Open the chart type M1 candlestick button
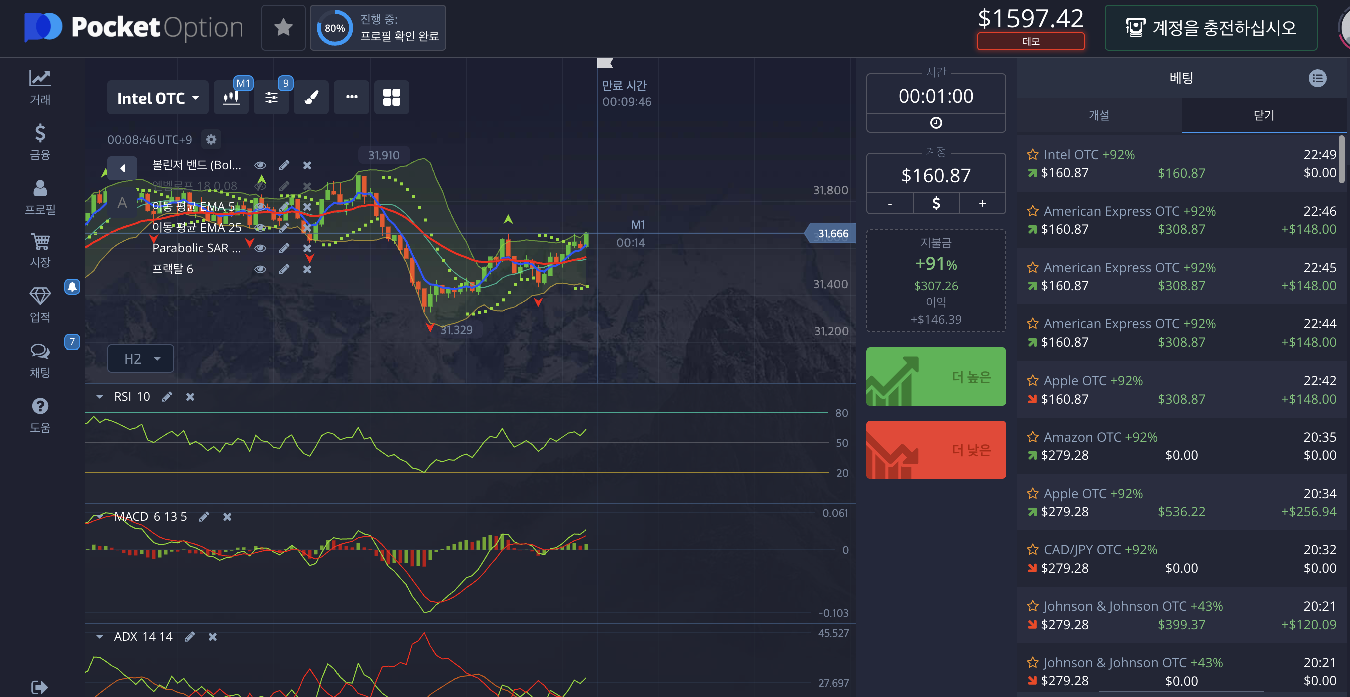 pyautogui.click(x=231, y=97)
